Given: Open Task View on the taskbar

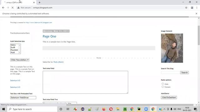Looking at the screenshot, I should click(x=68, y=109).
